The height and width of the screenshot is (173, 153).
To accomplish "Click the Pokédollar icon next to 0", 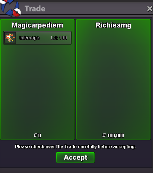I will pos(35,135).
